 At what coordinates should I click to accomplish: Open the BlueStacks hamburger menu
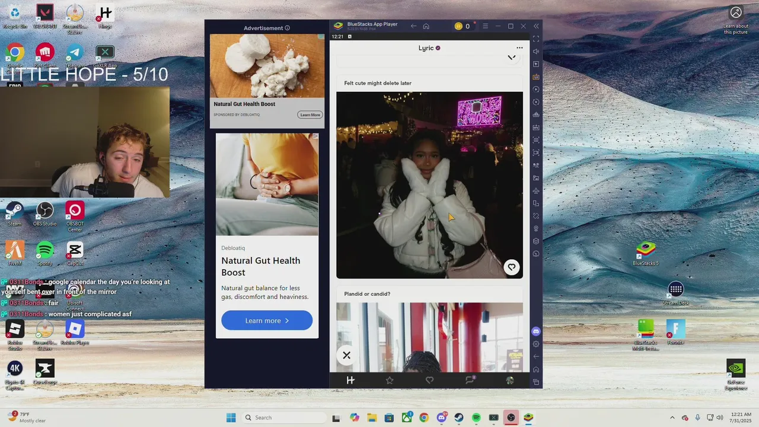click(485, 26)
